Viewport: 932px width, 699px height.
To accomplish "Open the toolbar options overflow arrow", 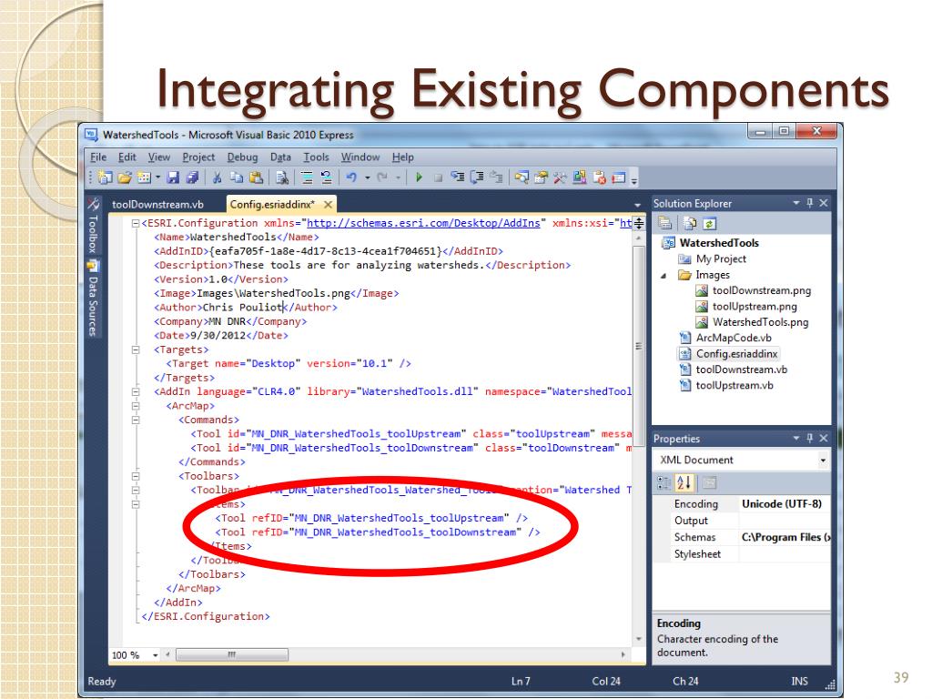I will (x=634, y=179).
